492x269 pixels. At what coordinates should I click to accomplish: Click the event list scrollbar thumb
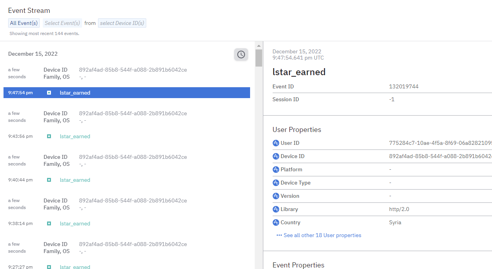click(259, 58)
